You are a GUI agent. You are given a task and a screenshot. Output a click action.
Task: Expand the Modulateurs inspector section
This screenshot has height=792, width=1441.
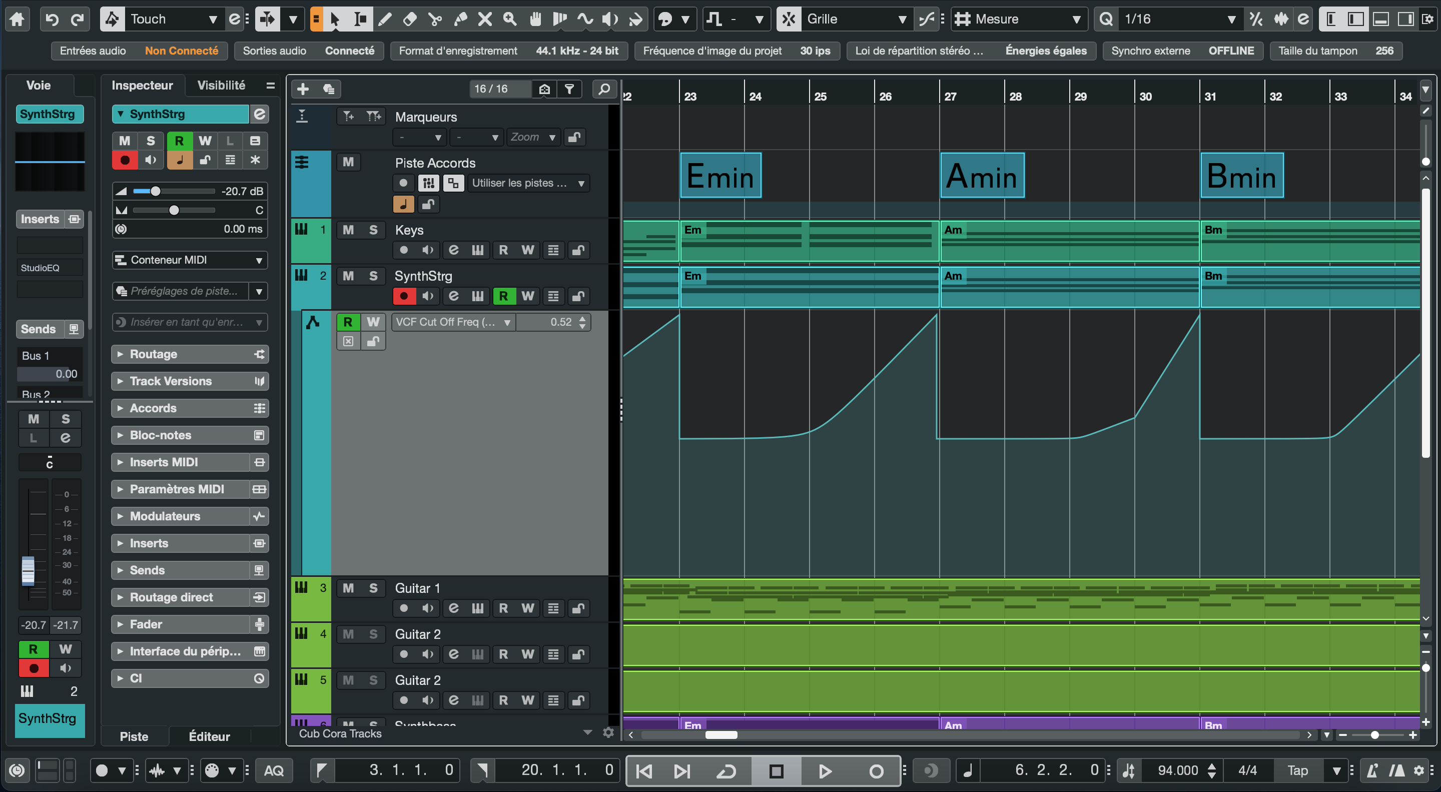[x=190, y=516]
